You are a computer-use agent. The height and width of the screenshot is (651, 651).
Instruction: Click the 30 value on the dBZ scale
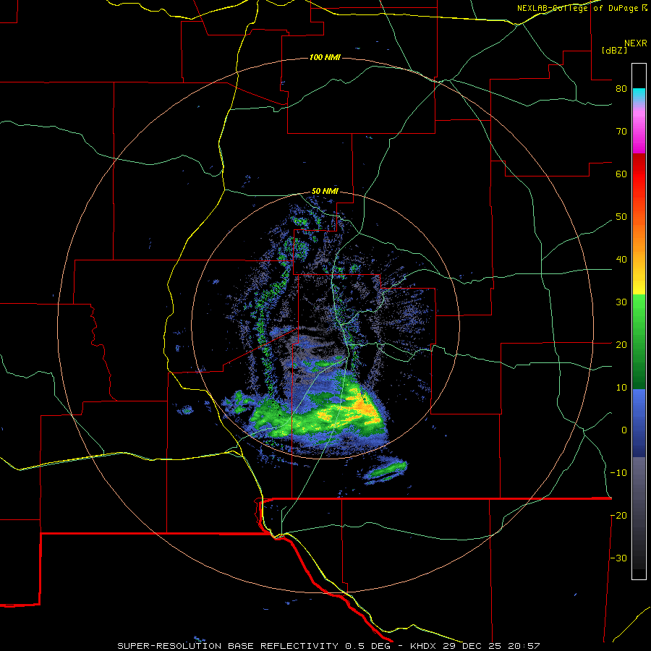tap(621, 302)
